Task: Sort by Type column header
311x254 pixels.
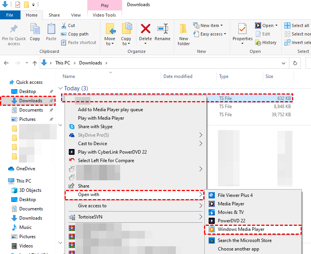Action: tap(224, 76)
